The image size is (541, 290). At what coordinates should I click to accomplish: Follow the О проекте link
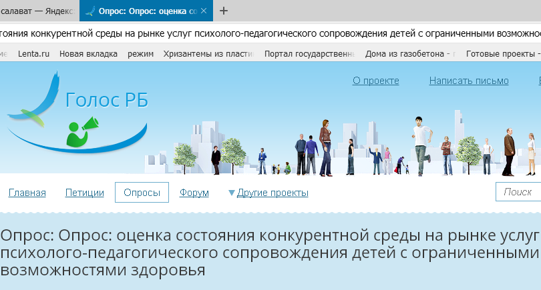375,81
